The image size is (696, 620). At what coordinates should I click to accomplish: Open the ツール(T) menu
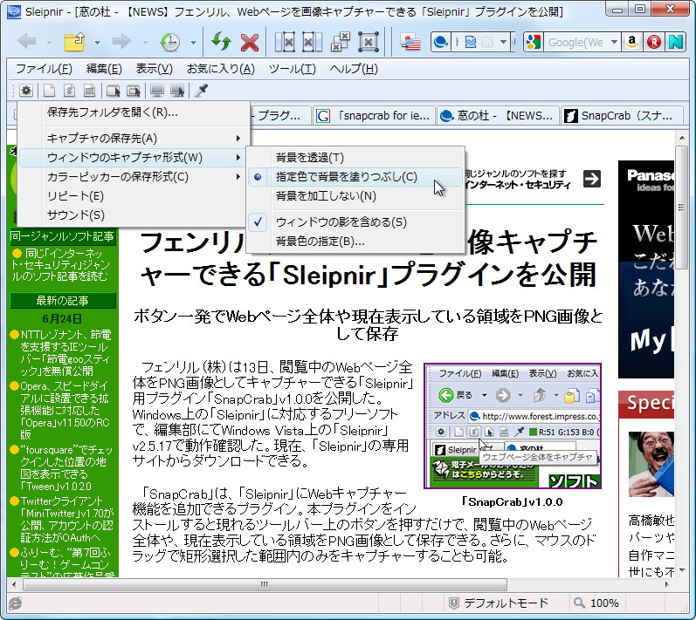point(292,69)
